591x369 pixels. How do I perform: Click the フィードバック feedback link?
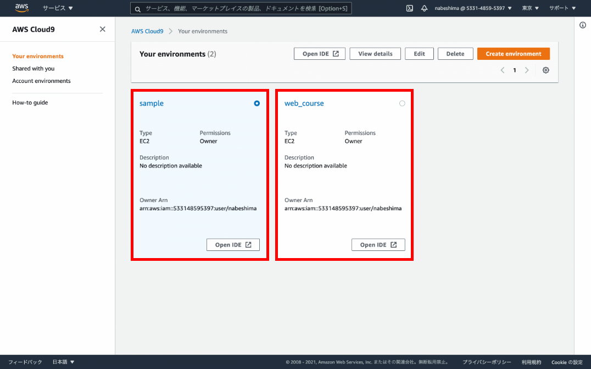25,362
